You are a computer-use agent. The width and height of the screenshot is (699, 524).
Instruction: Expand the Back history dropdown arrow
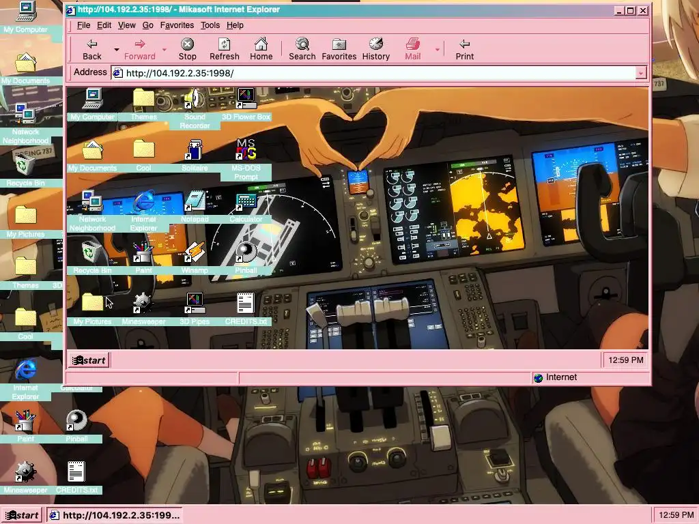click(116, 49)
